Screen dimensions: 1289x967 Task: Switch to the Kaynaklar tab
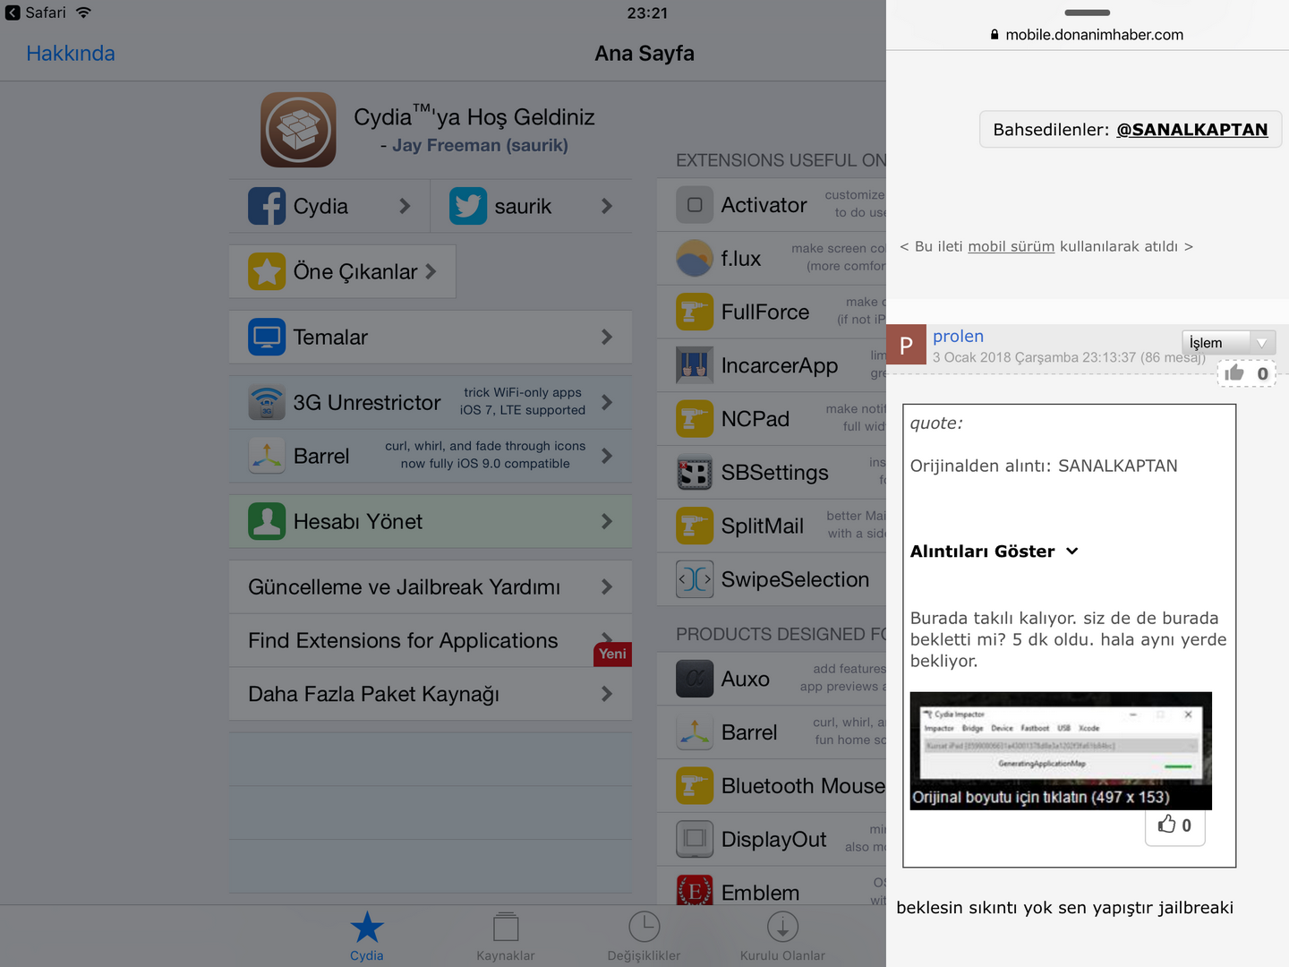(x=506, y=936)
